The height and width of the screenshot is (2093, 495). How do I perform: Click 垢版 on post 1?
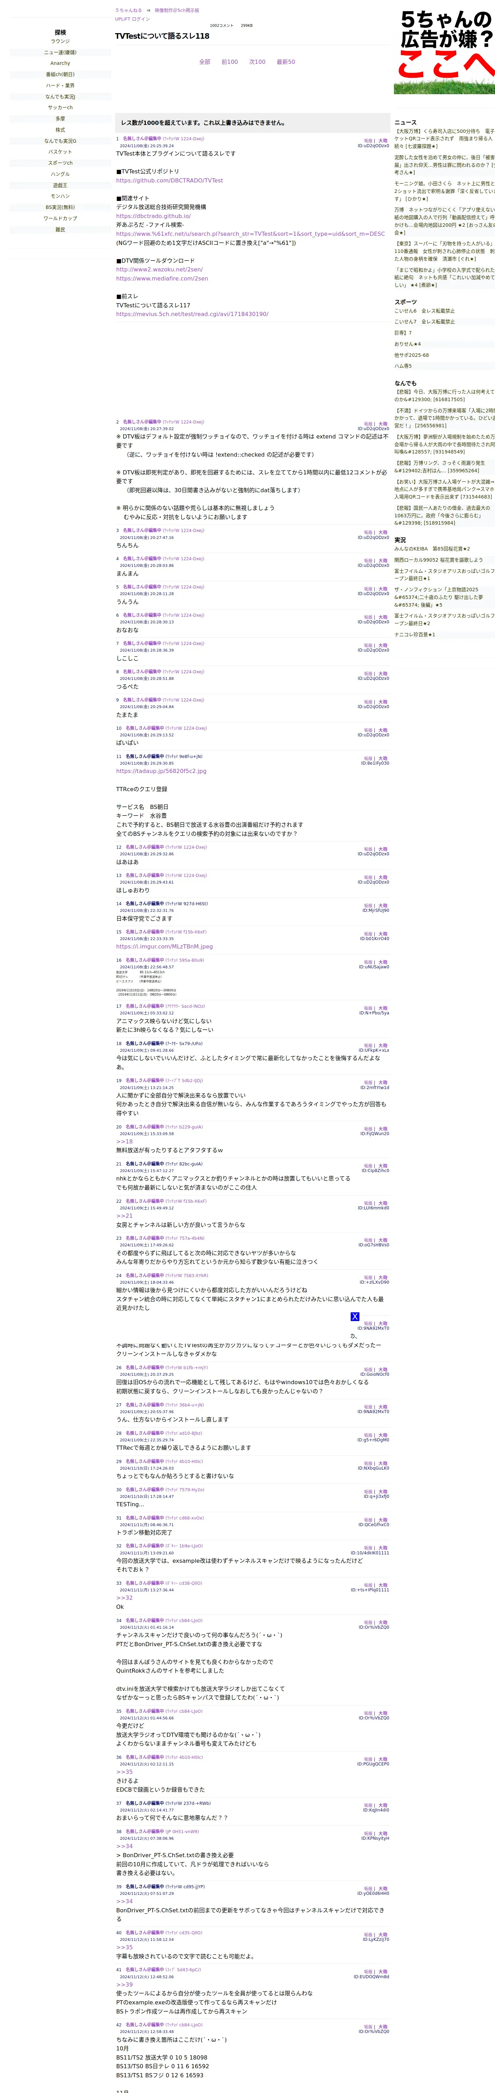tap(368, 141)
